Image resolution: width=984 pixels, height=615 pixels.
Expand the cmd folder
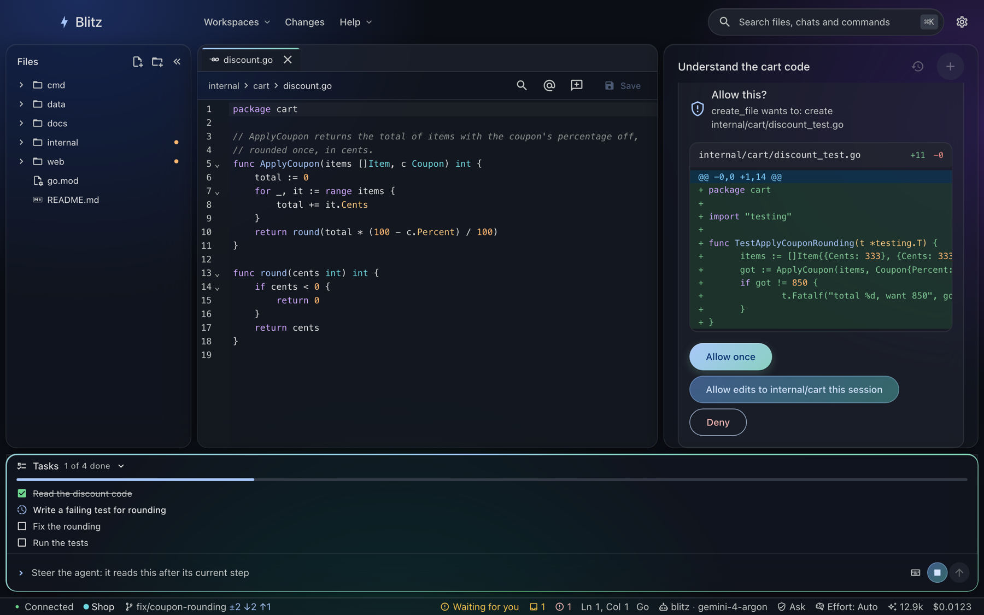point(21,85)
